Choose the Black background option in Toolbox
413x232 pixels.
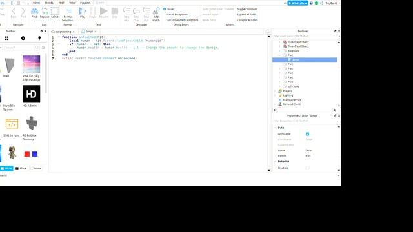click(21, 168)
